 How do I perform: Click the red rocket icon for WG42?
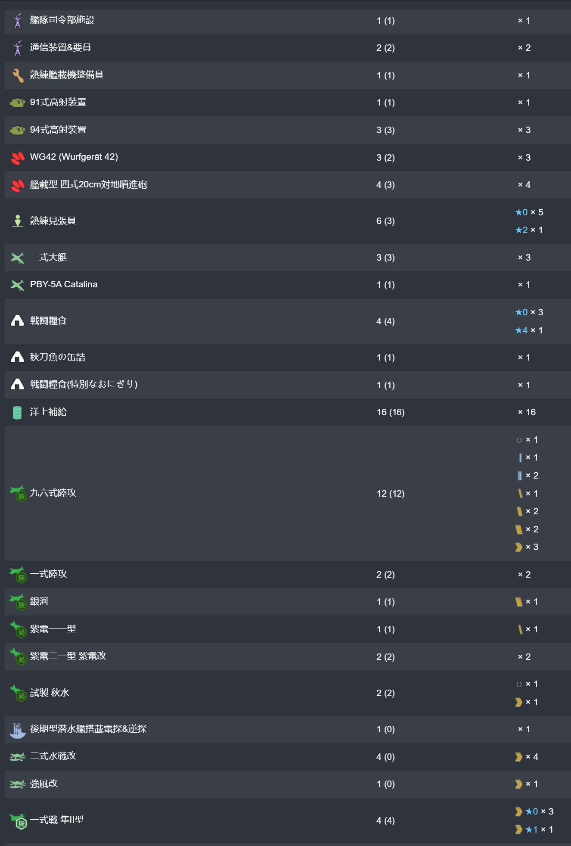click(18, 158)
